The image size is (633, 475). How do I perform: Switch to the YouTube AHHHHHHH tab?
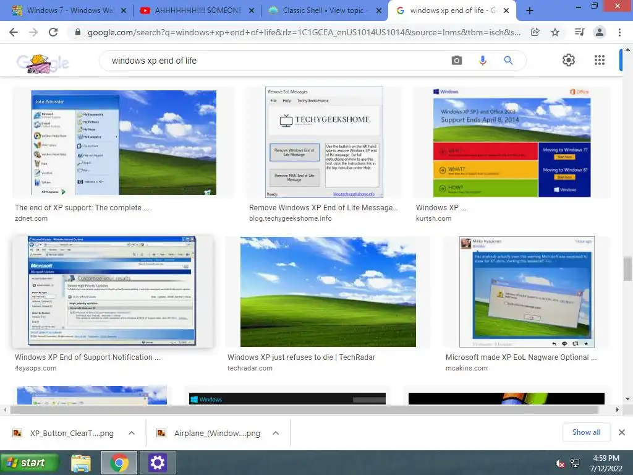tap(196, 11)
